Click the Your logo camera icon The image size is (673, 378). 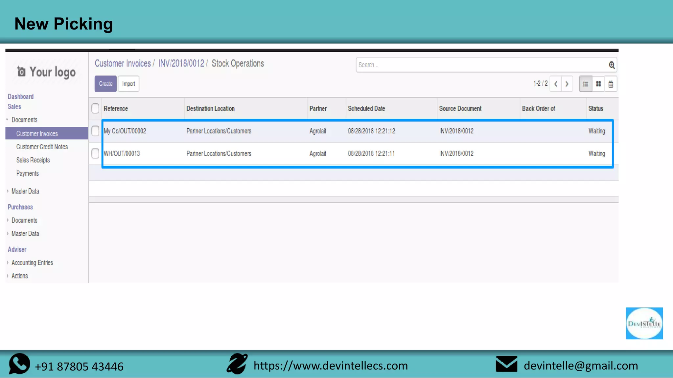point(21,71)
